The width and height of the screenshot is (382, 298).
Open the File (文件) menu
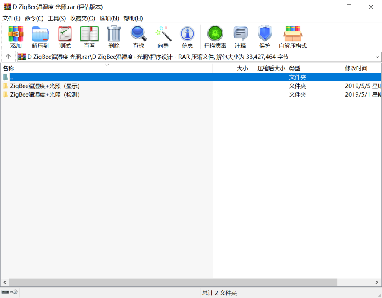pyautogui.click(x=12, y=18)
